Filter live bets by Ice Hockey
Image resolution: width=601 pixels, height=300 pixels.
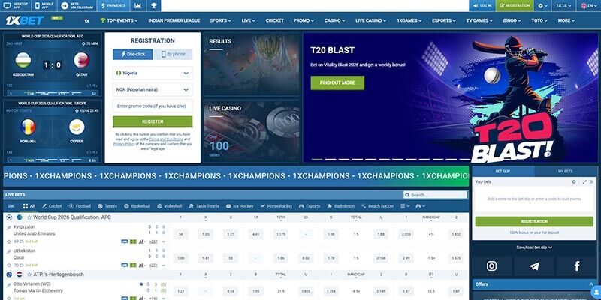[x=240, y=206]
